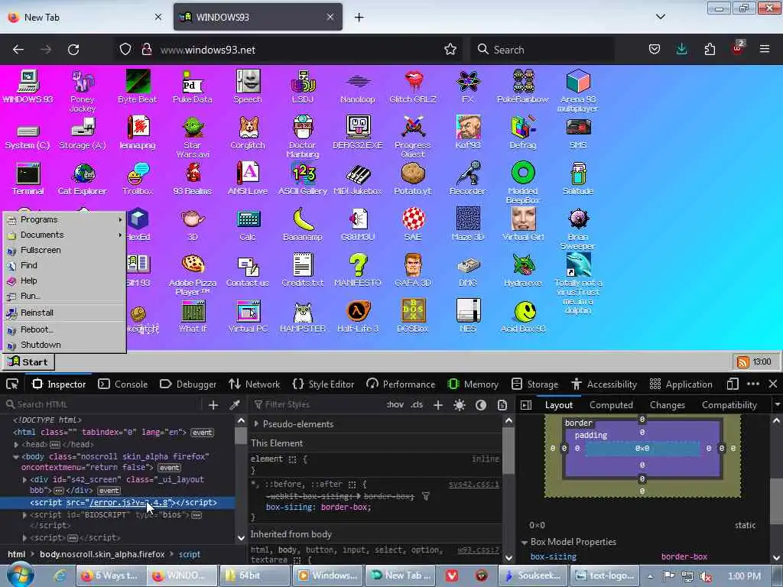Select the lenna.png file icon
Image resolution: width=783 pixels, height=587 pixels.
138,132
